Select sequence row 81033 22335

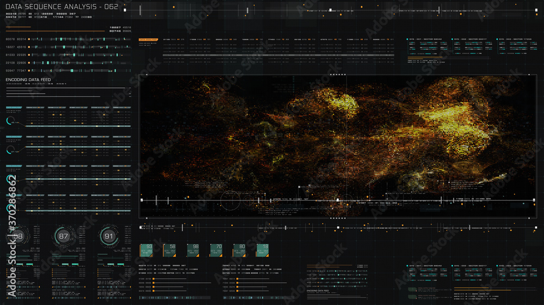pos(68,55)
